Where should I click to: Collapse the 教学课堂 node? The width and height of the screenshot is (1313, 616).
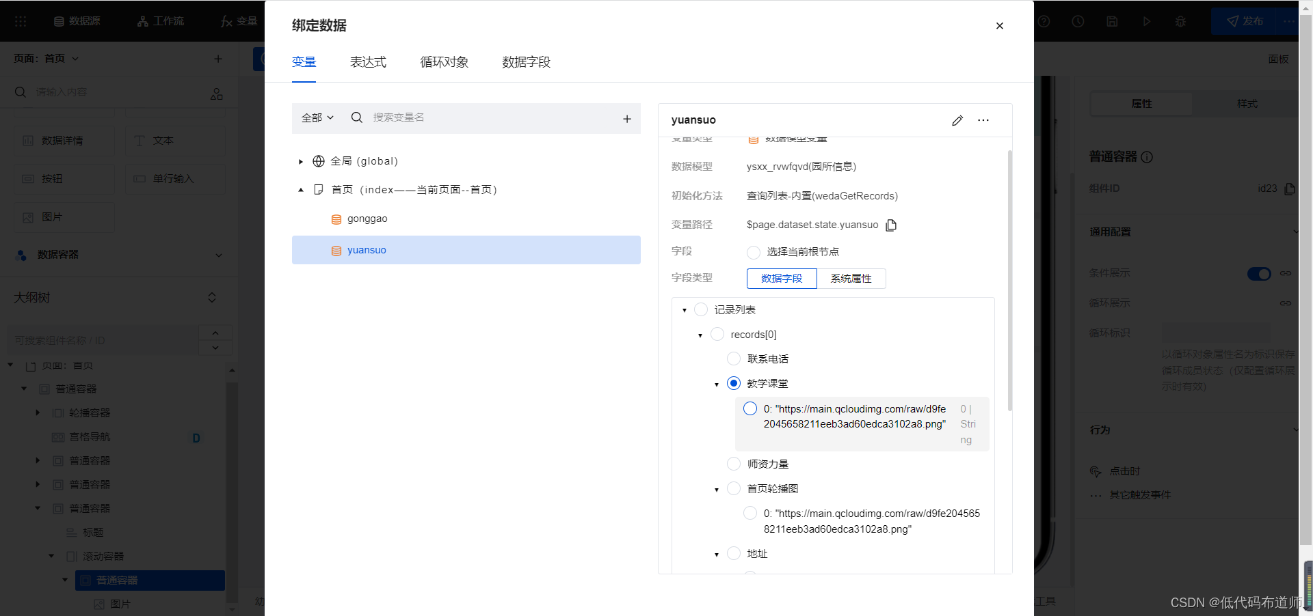(717, 384)
